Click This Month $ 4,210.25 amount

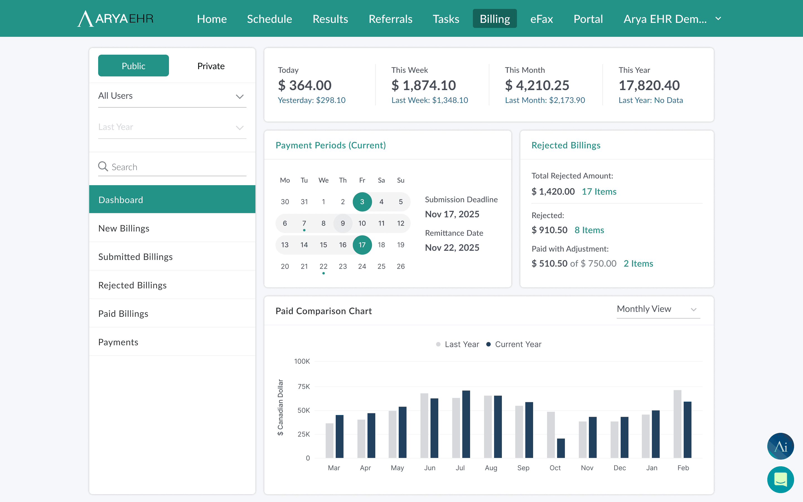[x=537, y=85]
